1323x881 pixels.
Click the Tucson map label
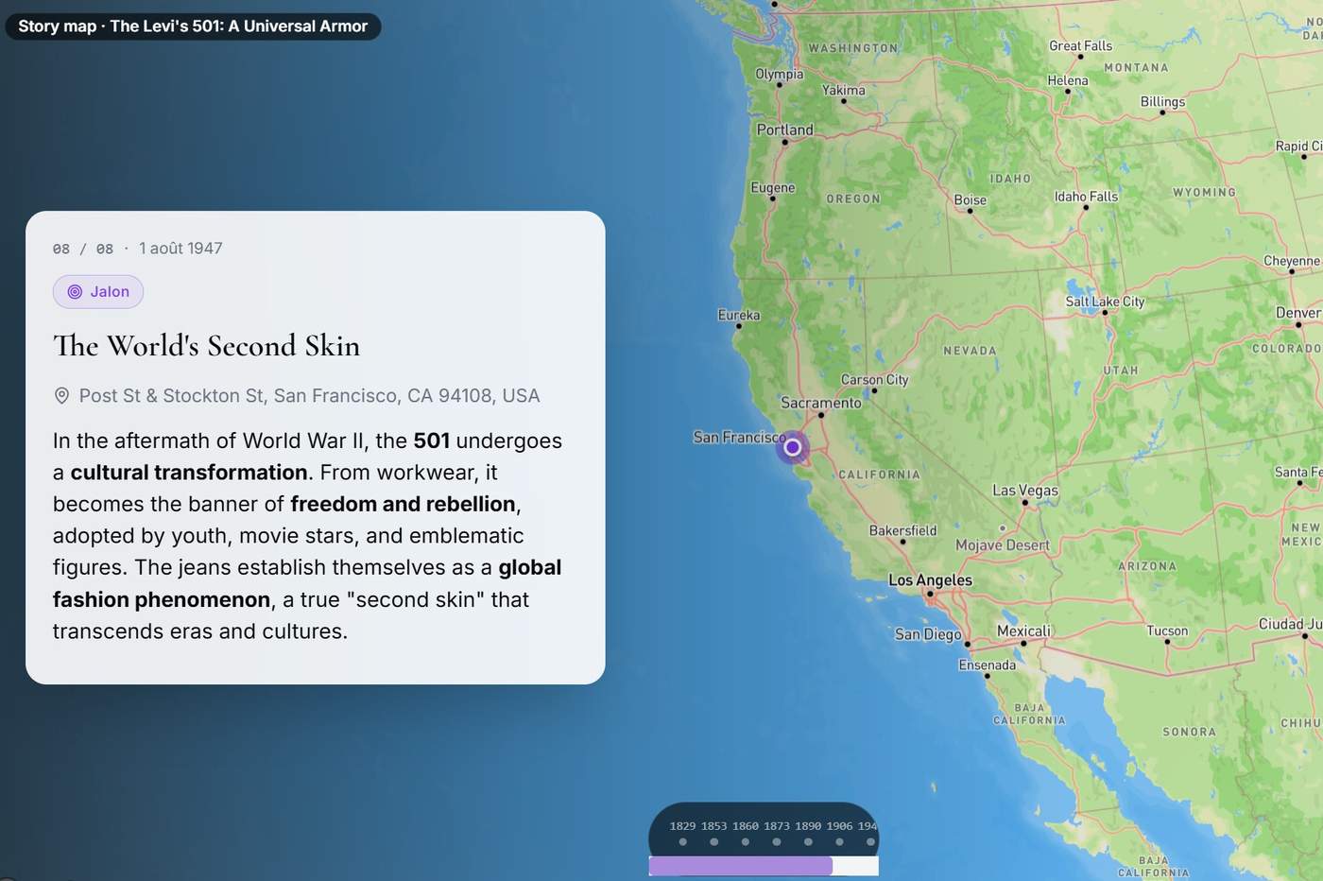click(x=1167, y=631)
